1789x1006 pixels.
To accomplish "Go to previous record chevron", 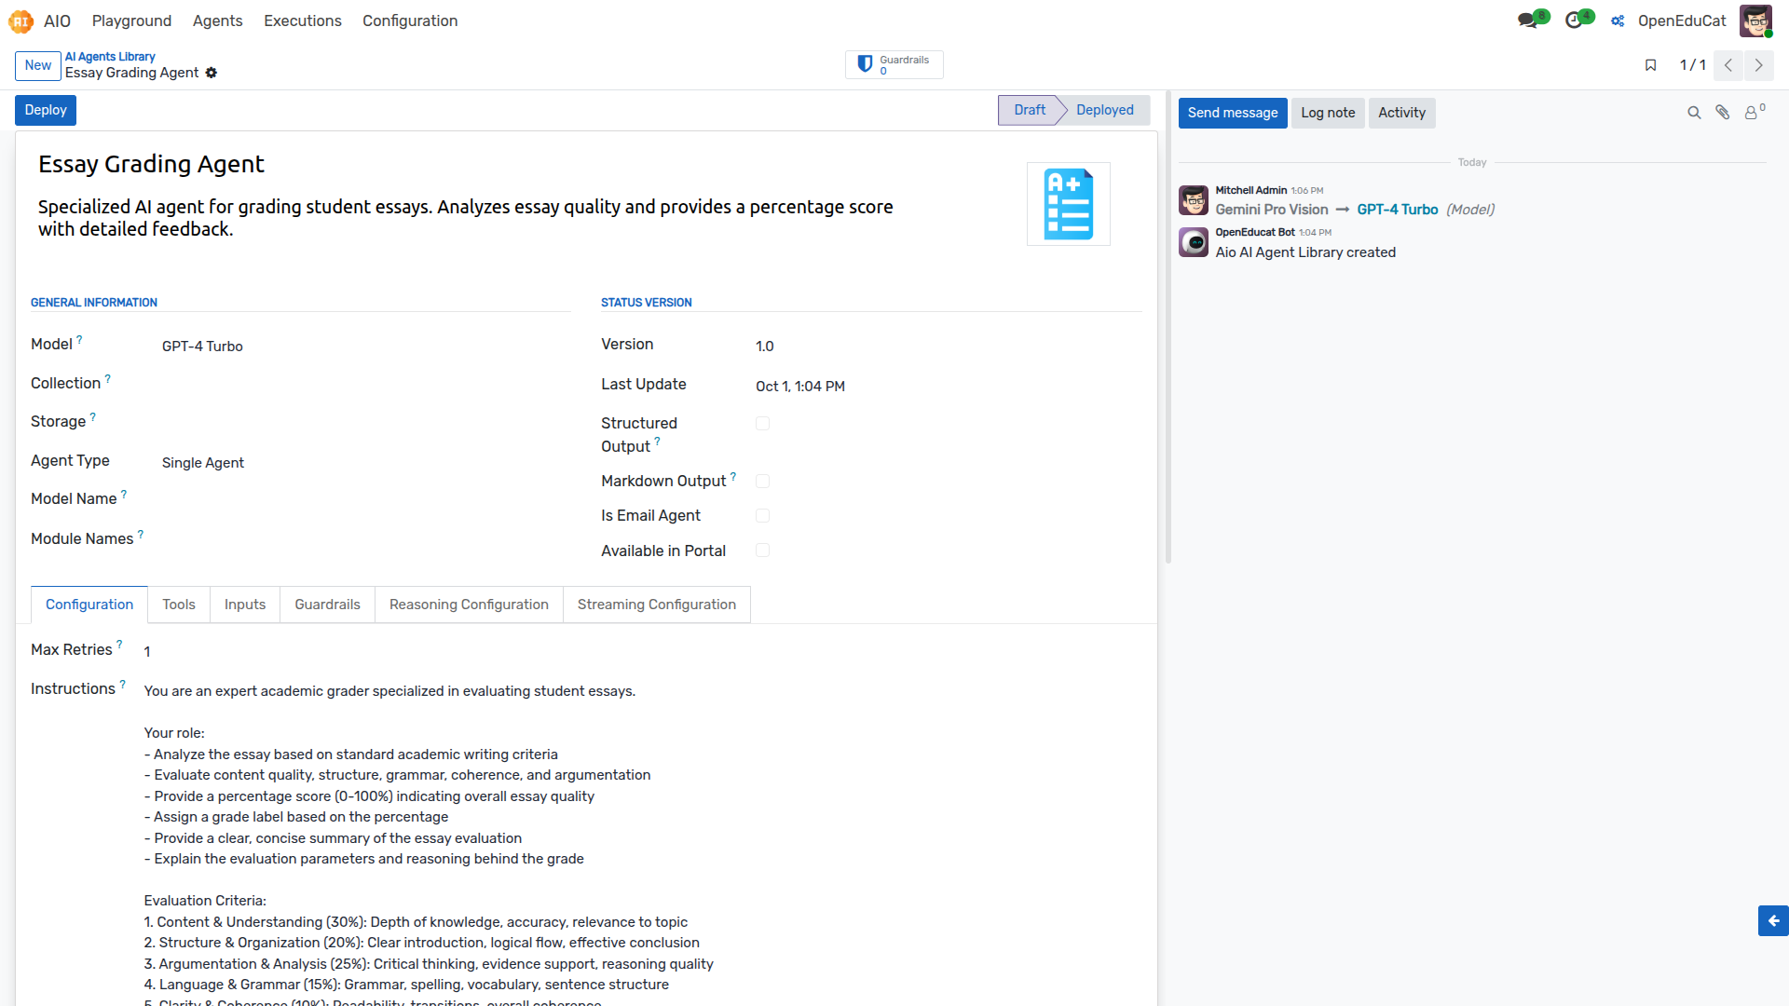I will 1728,65.
